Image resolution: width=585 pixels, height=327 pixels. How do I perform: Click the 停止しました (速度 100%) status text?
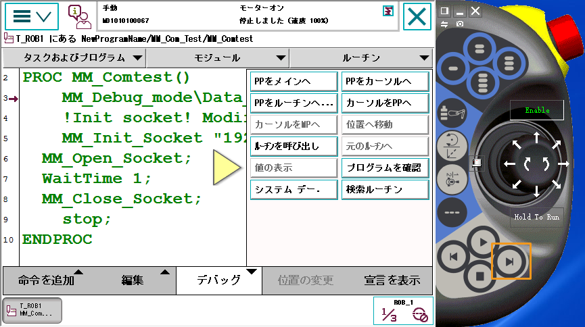tap(284, 20)
